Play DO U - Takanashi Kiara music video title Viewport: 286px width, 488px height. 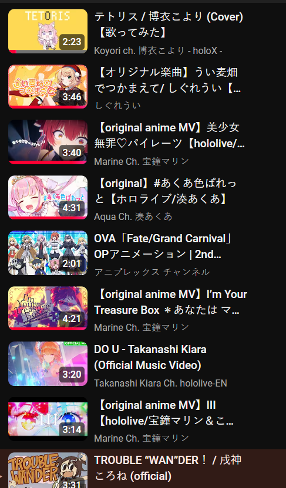click(150, 357)
